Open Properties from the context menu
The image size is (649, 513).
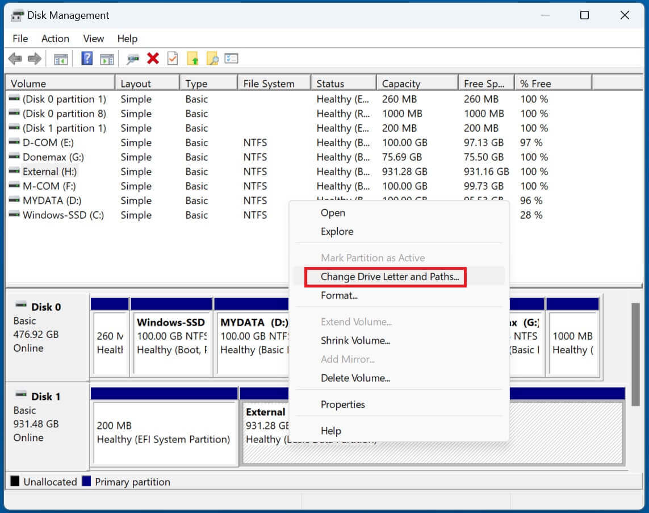[x=343, y=404]
